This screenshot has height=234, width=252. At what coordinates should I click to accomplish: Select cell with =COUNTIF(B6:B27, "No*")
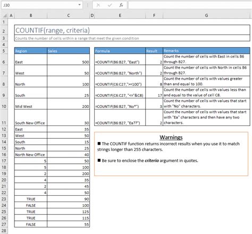coord(120,104)
